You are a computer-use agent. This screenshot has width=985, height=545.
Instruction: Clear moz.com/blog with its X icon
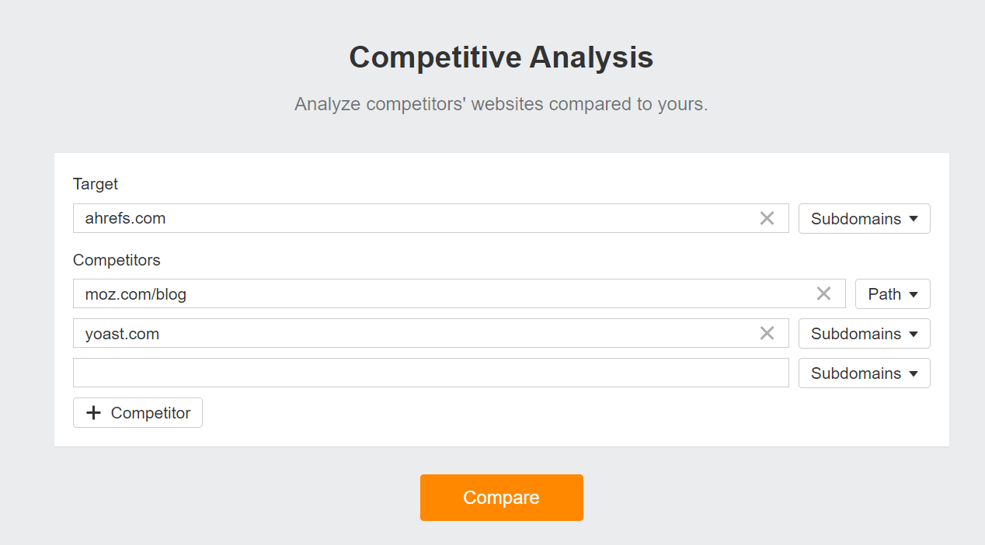click(x=823, y=293)
